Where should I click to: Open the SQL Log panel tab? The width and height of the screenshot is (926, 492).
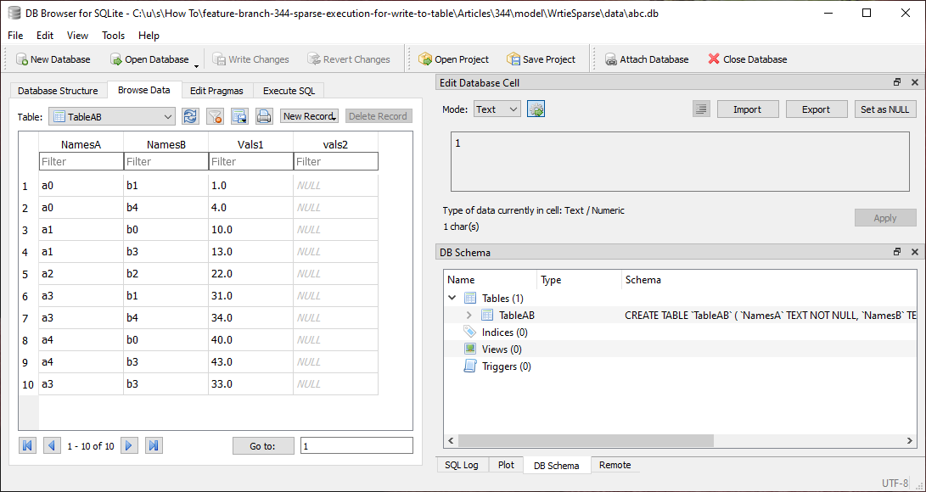(462, 464)
